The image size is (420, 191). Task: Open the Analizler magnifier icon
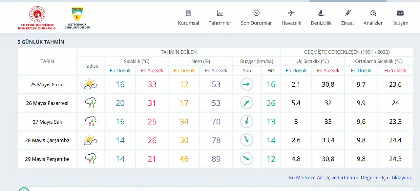(373, 13)
